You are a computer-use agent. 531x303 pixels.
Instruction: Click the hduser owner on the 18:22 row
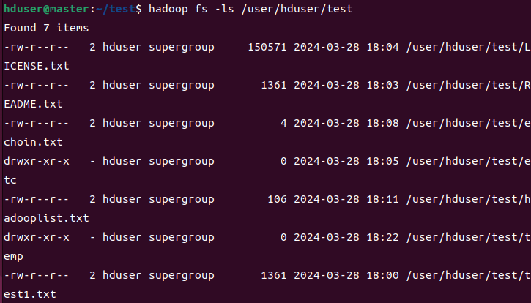[122, 237]
